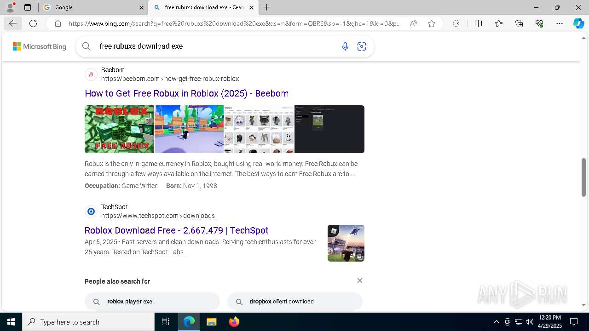Open the FREE ROBUX thumbnail image
Image resolution: width=589 pixels, height=331 pixels.
[x=119, y=129]
